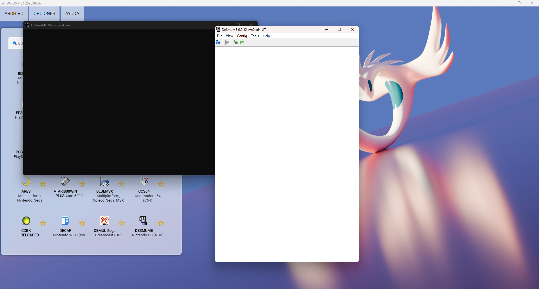
Task: Close the WinDS PRO main window
Action: coord(532,3)
